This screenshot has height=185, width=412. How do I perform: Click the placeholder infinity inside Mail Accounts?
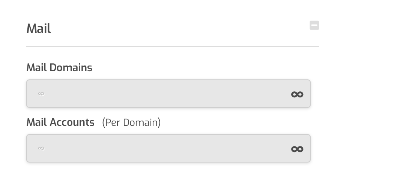pos(41,148)
